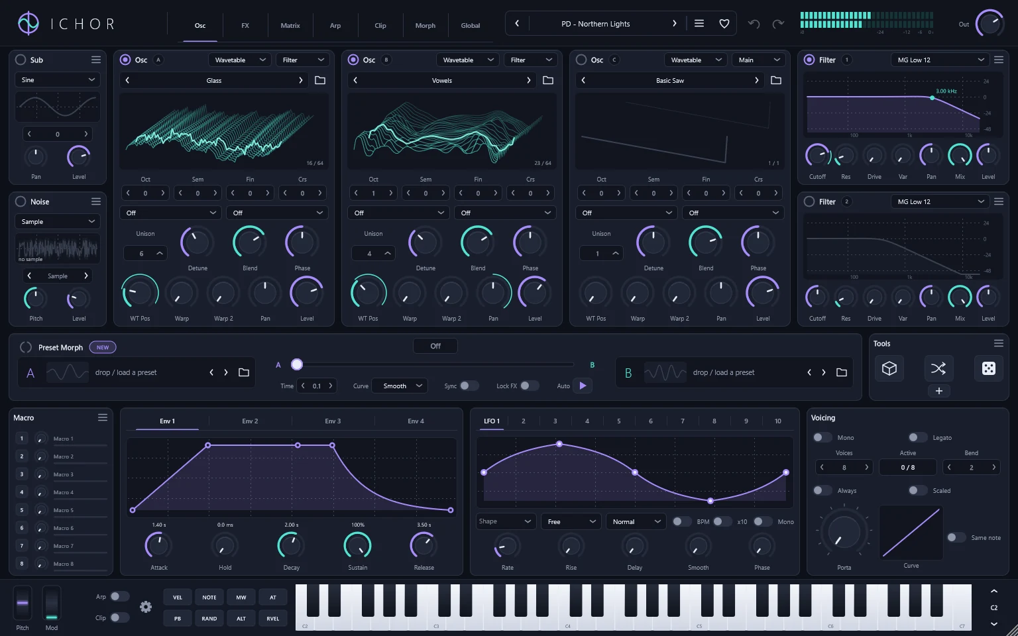1018x636 pixels.
Task: Toggle the morph Sync switch
Action: click(469, 386)
